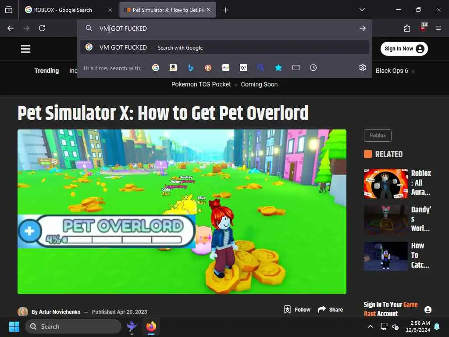Open Dandy's World related thumbnail

pyautogui.click(x=386, y=220)
